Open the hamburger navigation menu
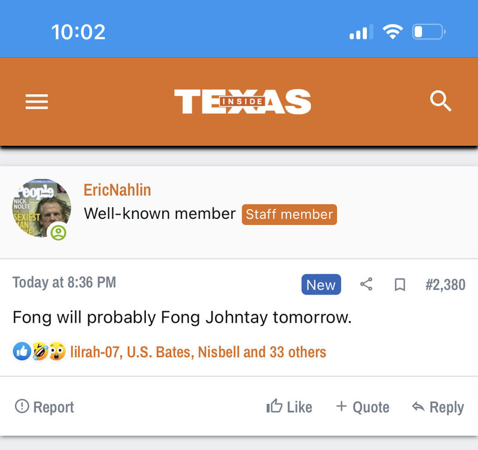Viewport: 478px width, 450px height. (x=37, y=102)
